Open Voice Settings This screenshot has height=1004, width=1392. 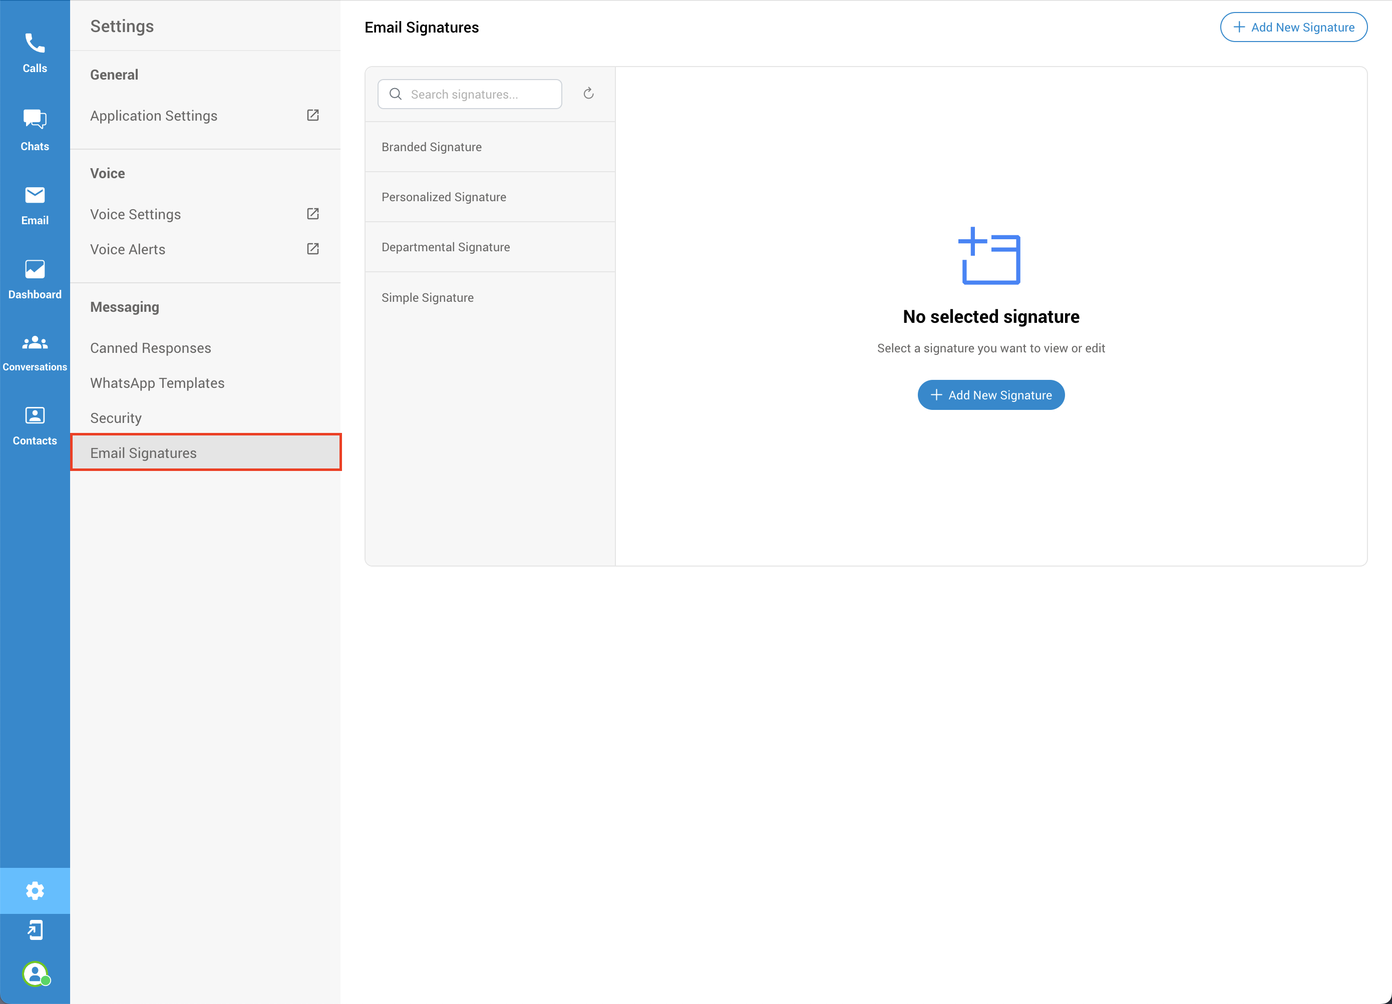point(206,214)
